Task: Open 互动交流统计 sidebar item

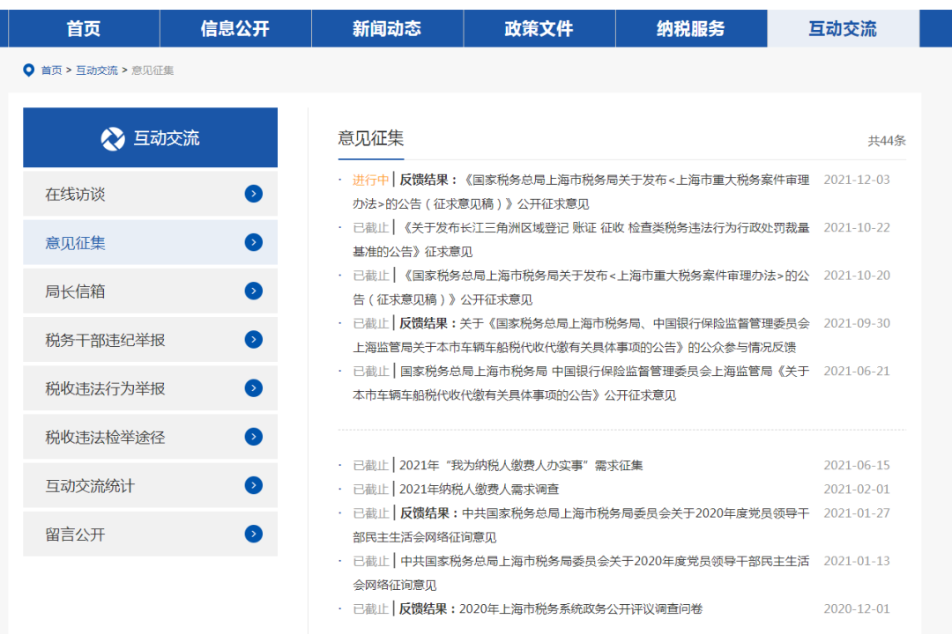Action: tap(150, 485)
